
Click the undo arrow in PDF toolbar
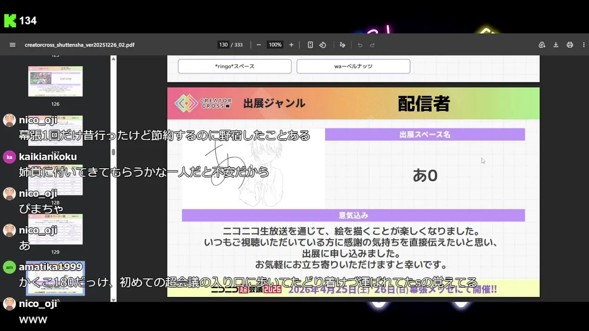pyautogui.click(x=360, y=45)
